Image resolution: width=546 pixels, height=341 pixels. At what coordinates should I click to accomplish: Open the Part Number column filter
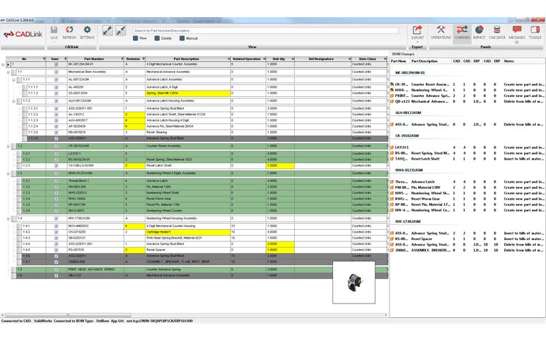pos(122,59)
